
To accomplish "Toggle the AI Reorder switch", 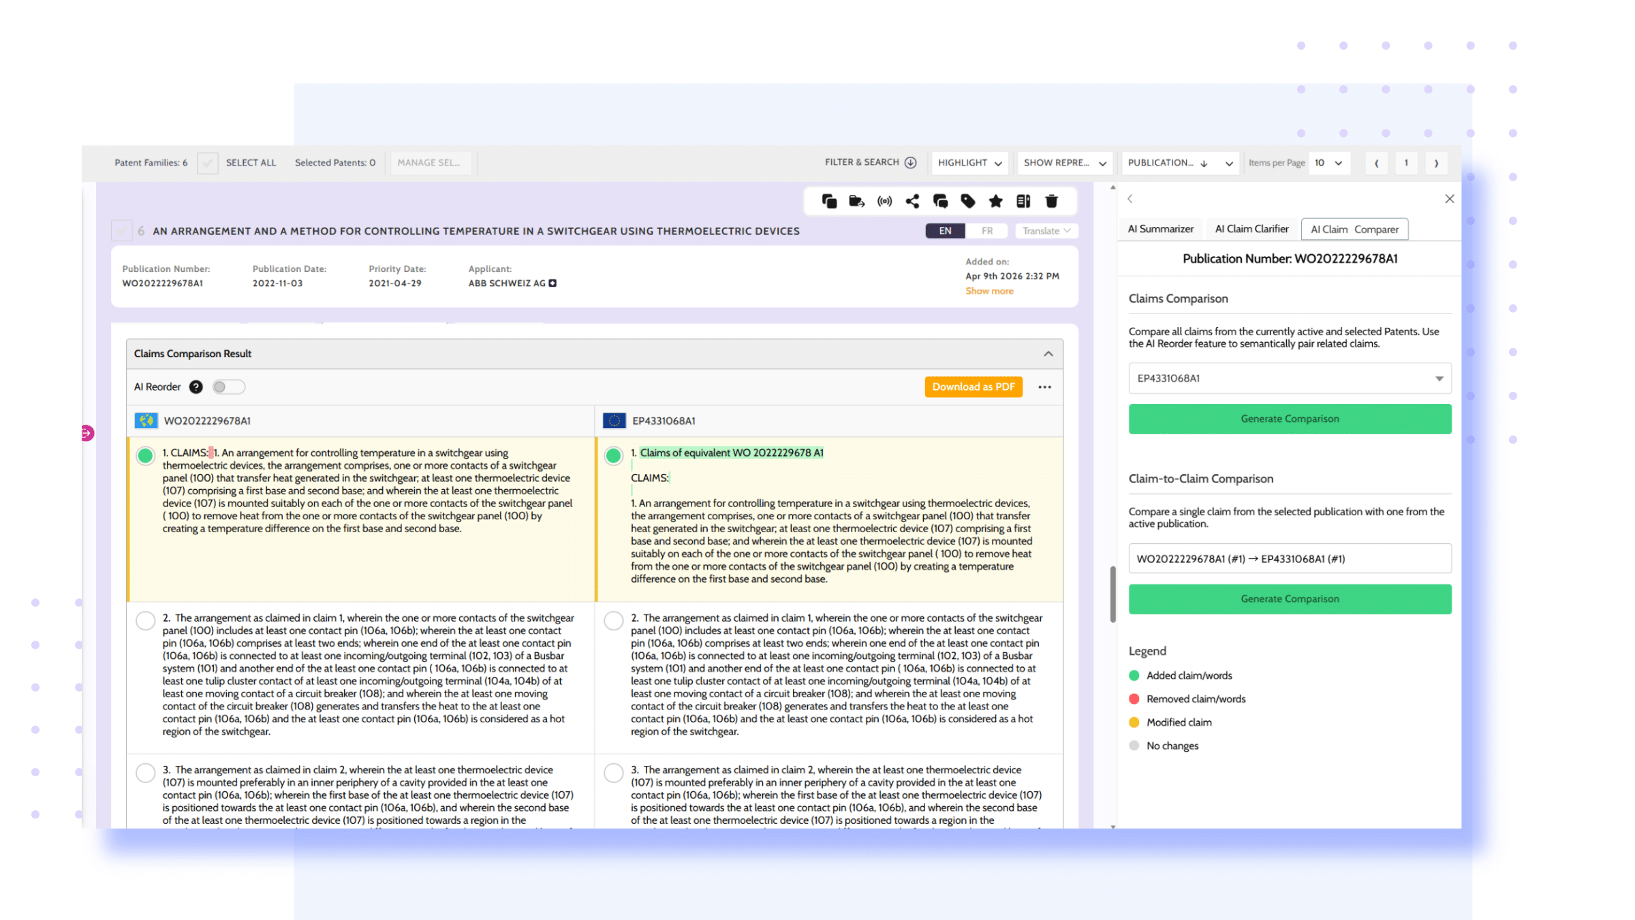I will click(228, 387).
